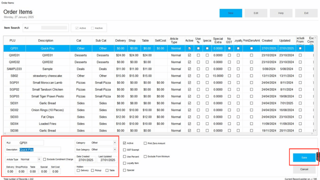This screenshot has height=180, width=320.
Task: Select the SAMPLE03 row
Action: coord(159,69)
